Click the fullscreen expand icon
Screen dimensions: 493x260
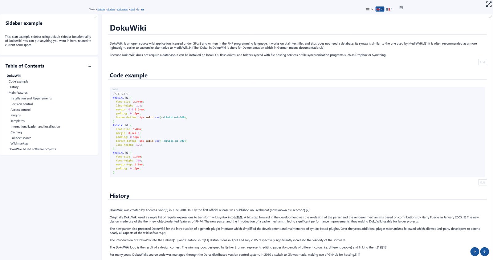point(489,4)
